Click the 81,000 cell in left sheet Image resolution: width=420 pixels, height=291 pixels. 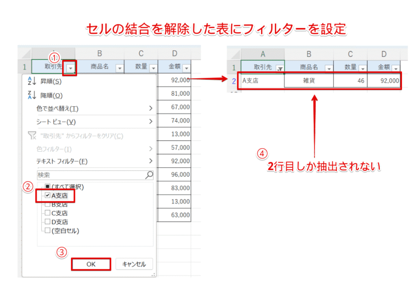174,93
